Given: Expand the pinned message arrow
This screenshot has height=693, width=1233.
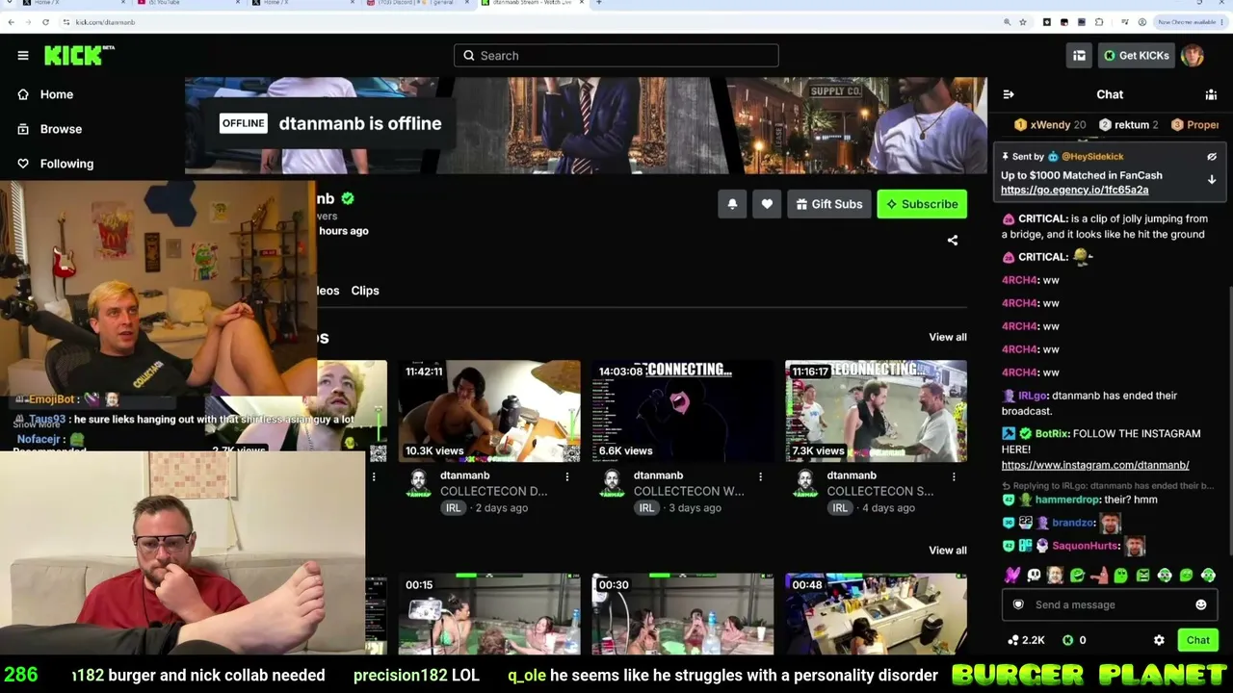Looking at the screenshot, I should [x=1212, y=180].
